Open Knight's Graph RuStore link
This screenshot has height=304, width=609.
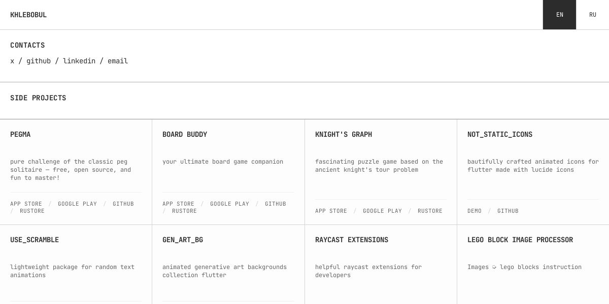[x=430, y=211]
